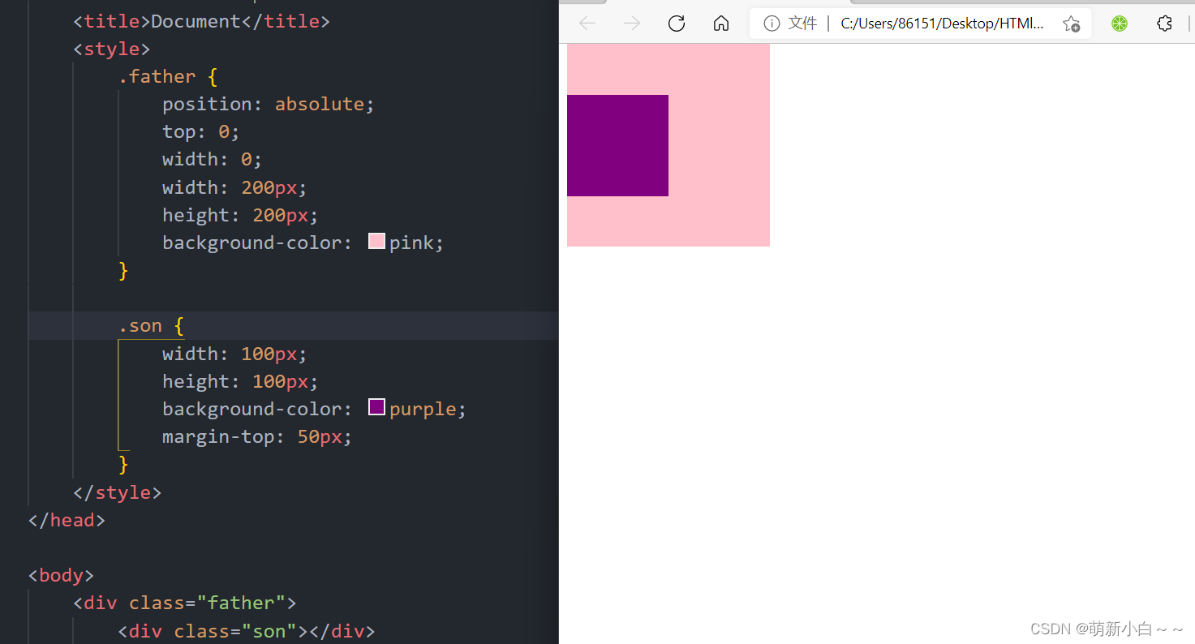Viewport: 1195px width, 644px height.
Task: Open purple color swatch in editor
Action: [x=376, y=407]
